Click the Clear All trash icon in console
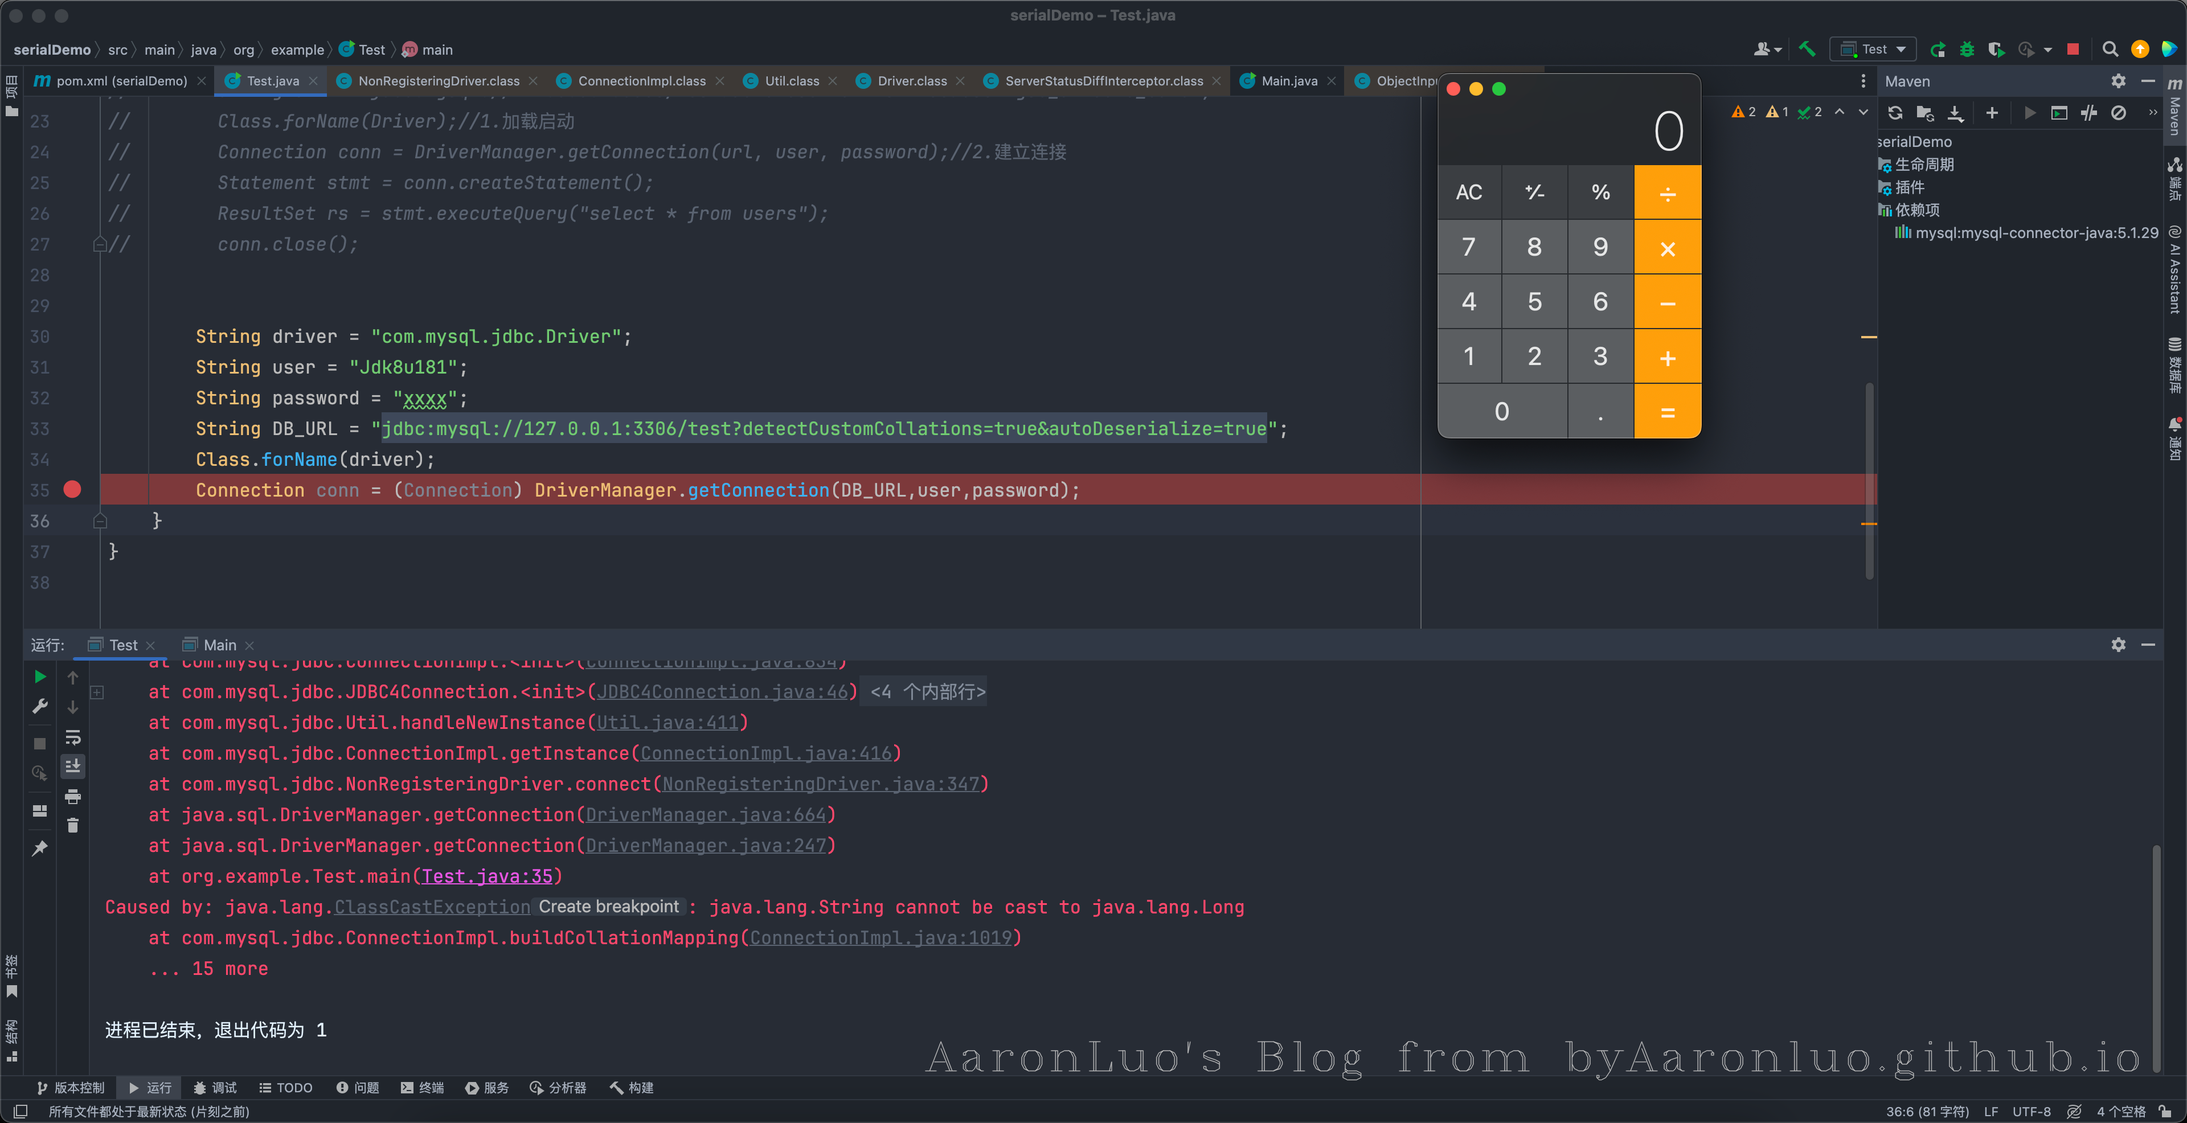 73,825
